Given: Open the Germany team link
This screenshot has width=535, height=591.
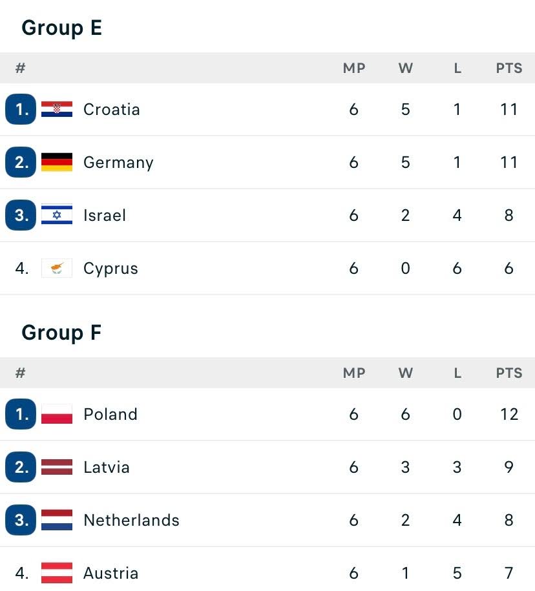Looking at the screenshot, I should pos(118,163).
